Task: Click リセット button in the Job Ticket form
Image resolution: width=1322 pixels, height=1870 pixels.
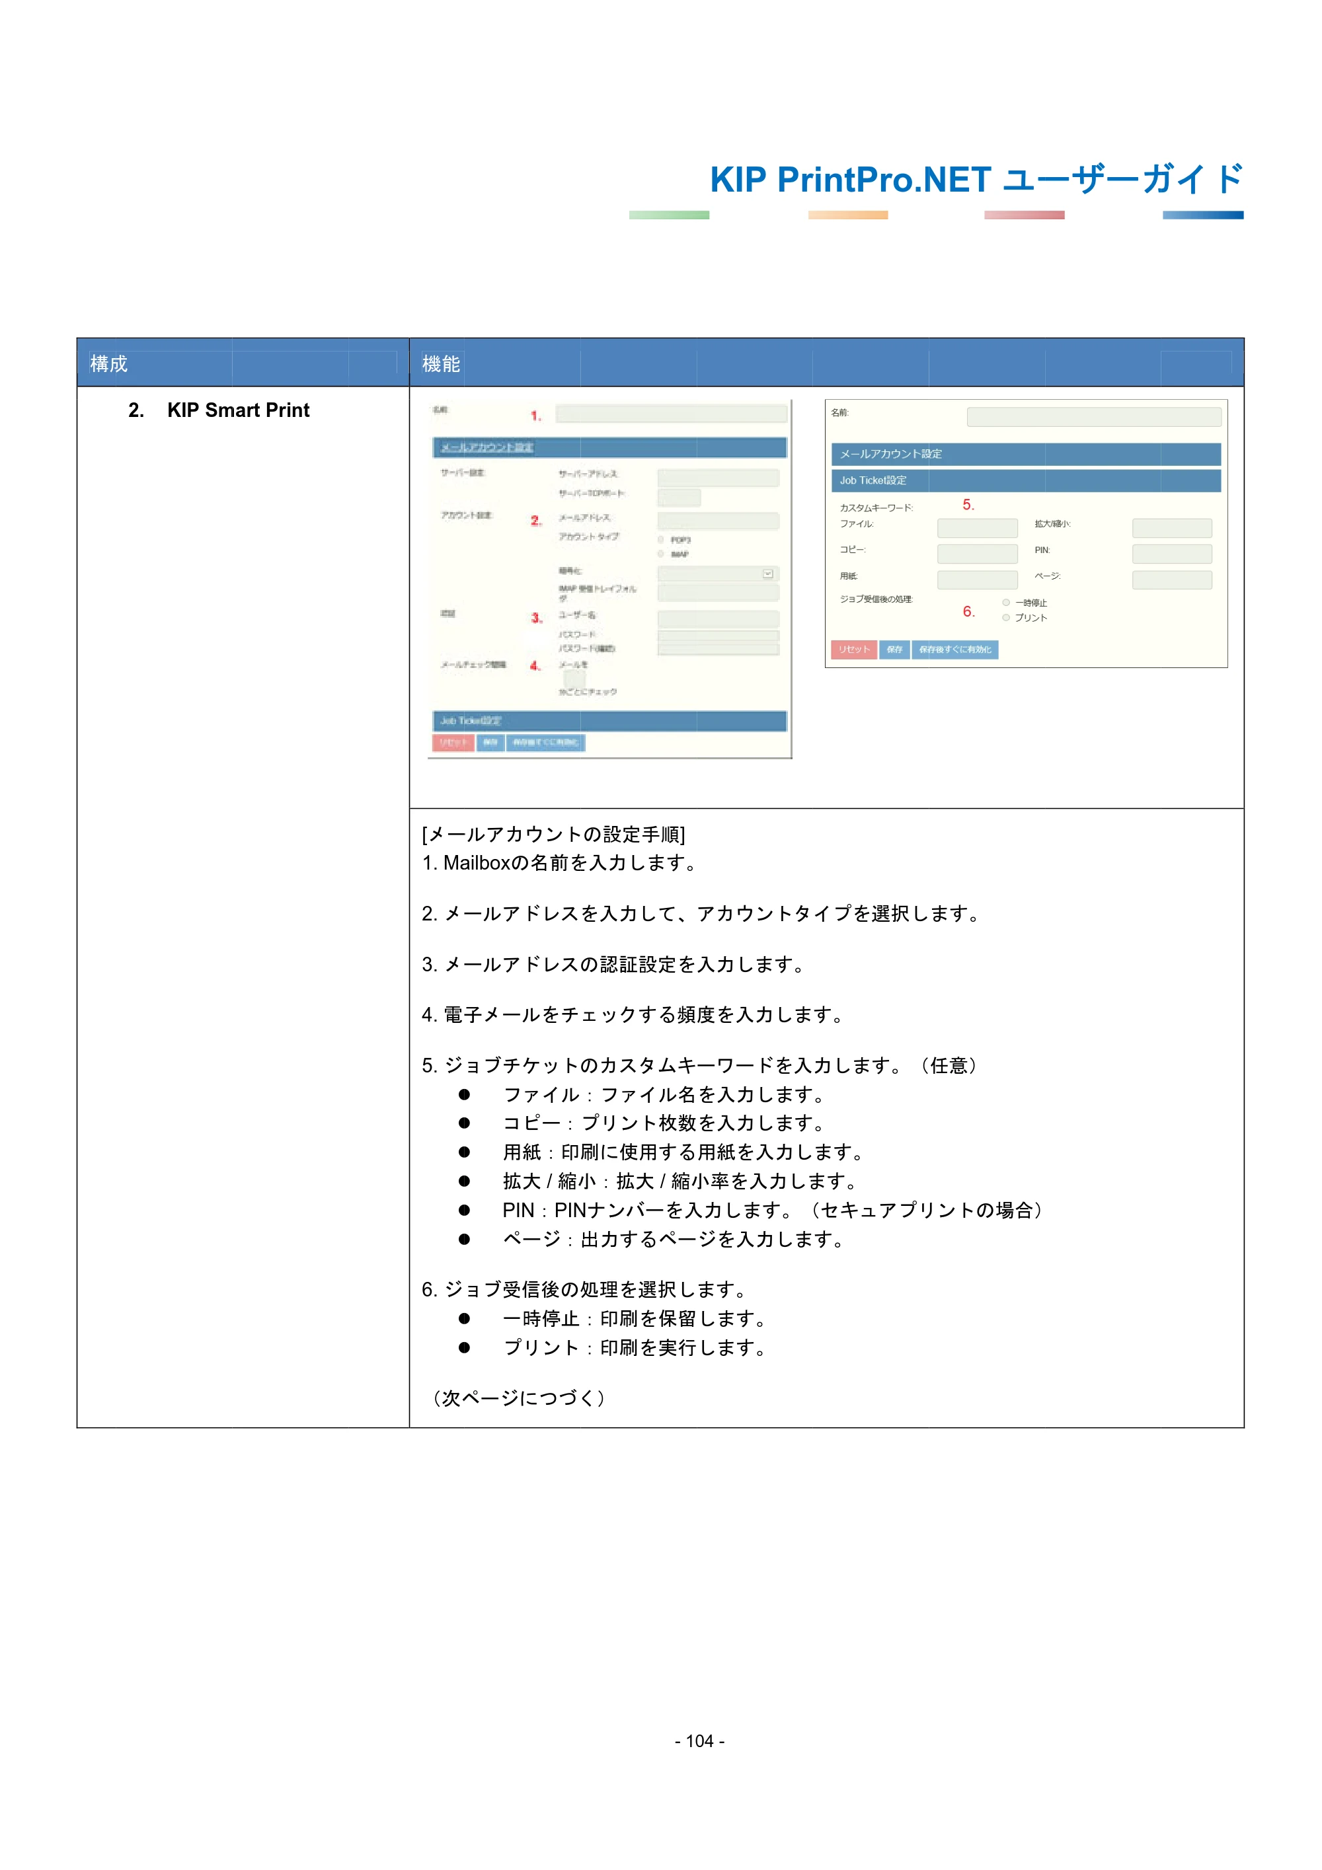Action: point(853,649)
